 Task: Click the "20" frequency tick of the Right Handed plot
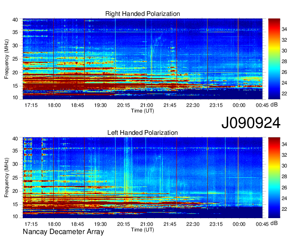click(x=15, y=73)
